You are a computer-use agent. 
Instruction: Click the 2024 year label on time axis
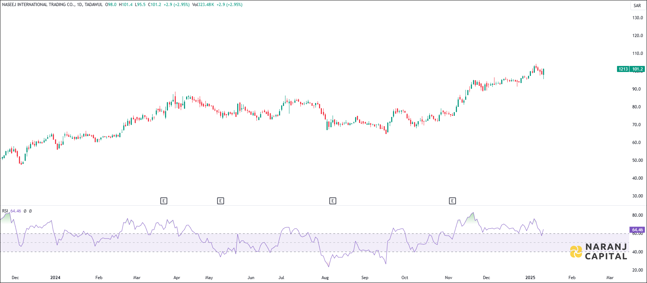tap(55, 278)
